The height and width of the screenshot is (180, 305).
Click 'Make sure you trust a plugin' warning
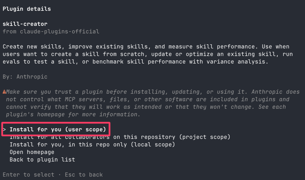pos(54,92)
